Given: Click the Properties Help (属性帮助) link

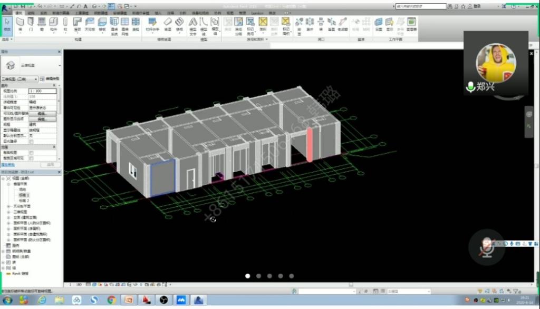Looking at the screenshot, I should point(7,164).
